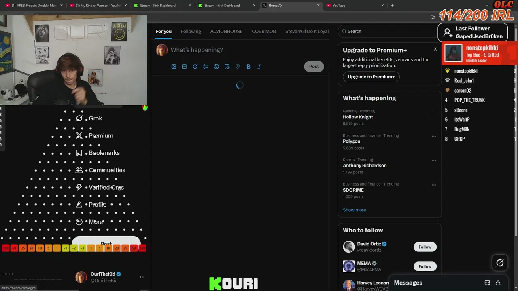Open the floating Grok button
This screenshot has width=518, height=291.
pos(500,263)
